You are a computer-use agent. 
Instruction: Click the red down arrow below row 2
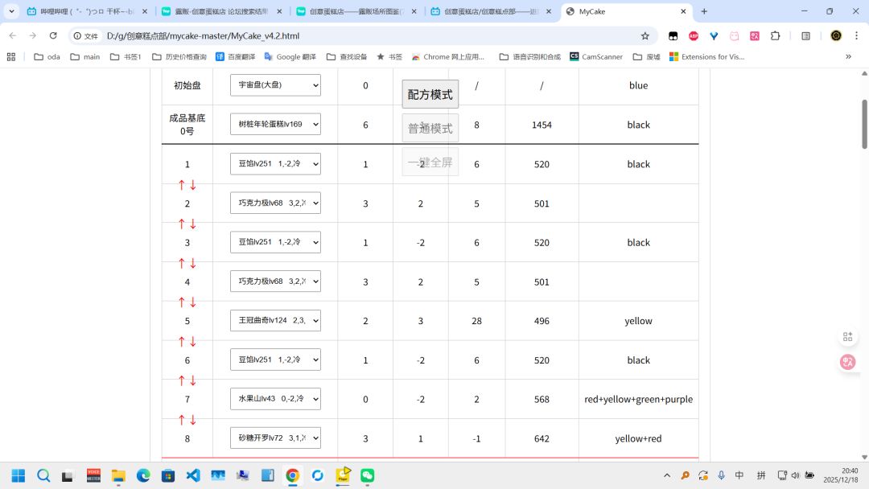(x=193, y=224)
